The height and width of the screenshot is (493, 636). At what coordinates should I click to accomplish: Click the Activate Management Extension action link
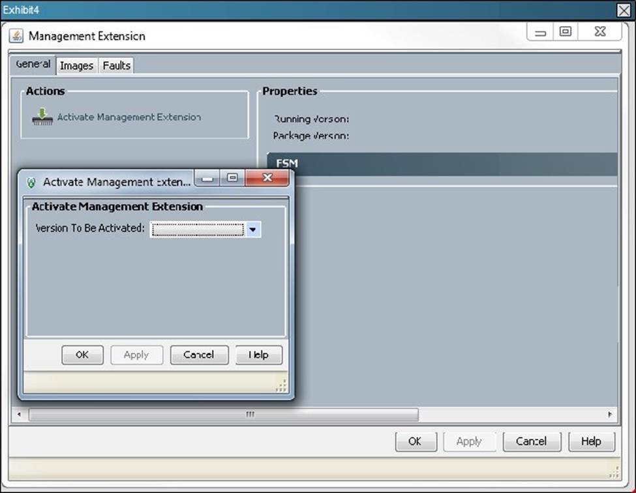coord(129,117)
